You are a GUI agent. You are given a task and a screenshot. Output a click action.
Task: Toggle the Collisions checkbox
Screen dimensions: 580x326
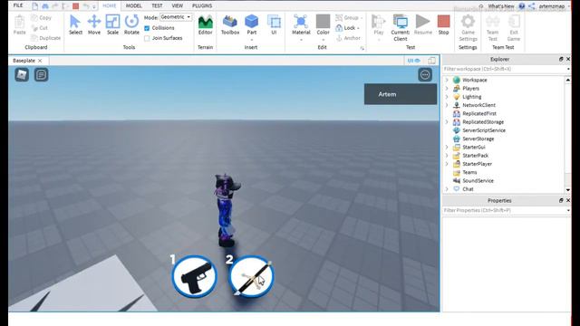[x=147, y=28]
